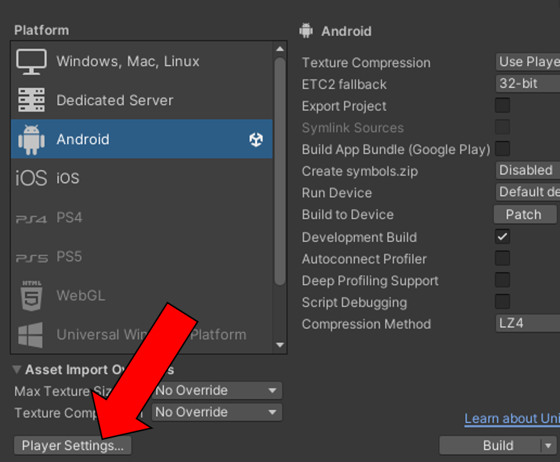This screenshot has width=560, height=462.
Task: Click the Unity active-platform badge next to Android
Action: [256, 139]
